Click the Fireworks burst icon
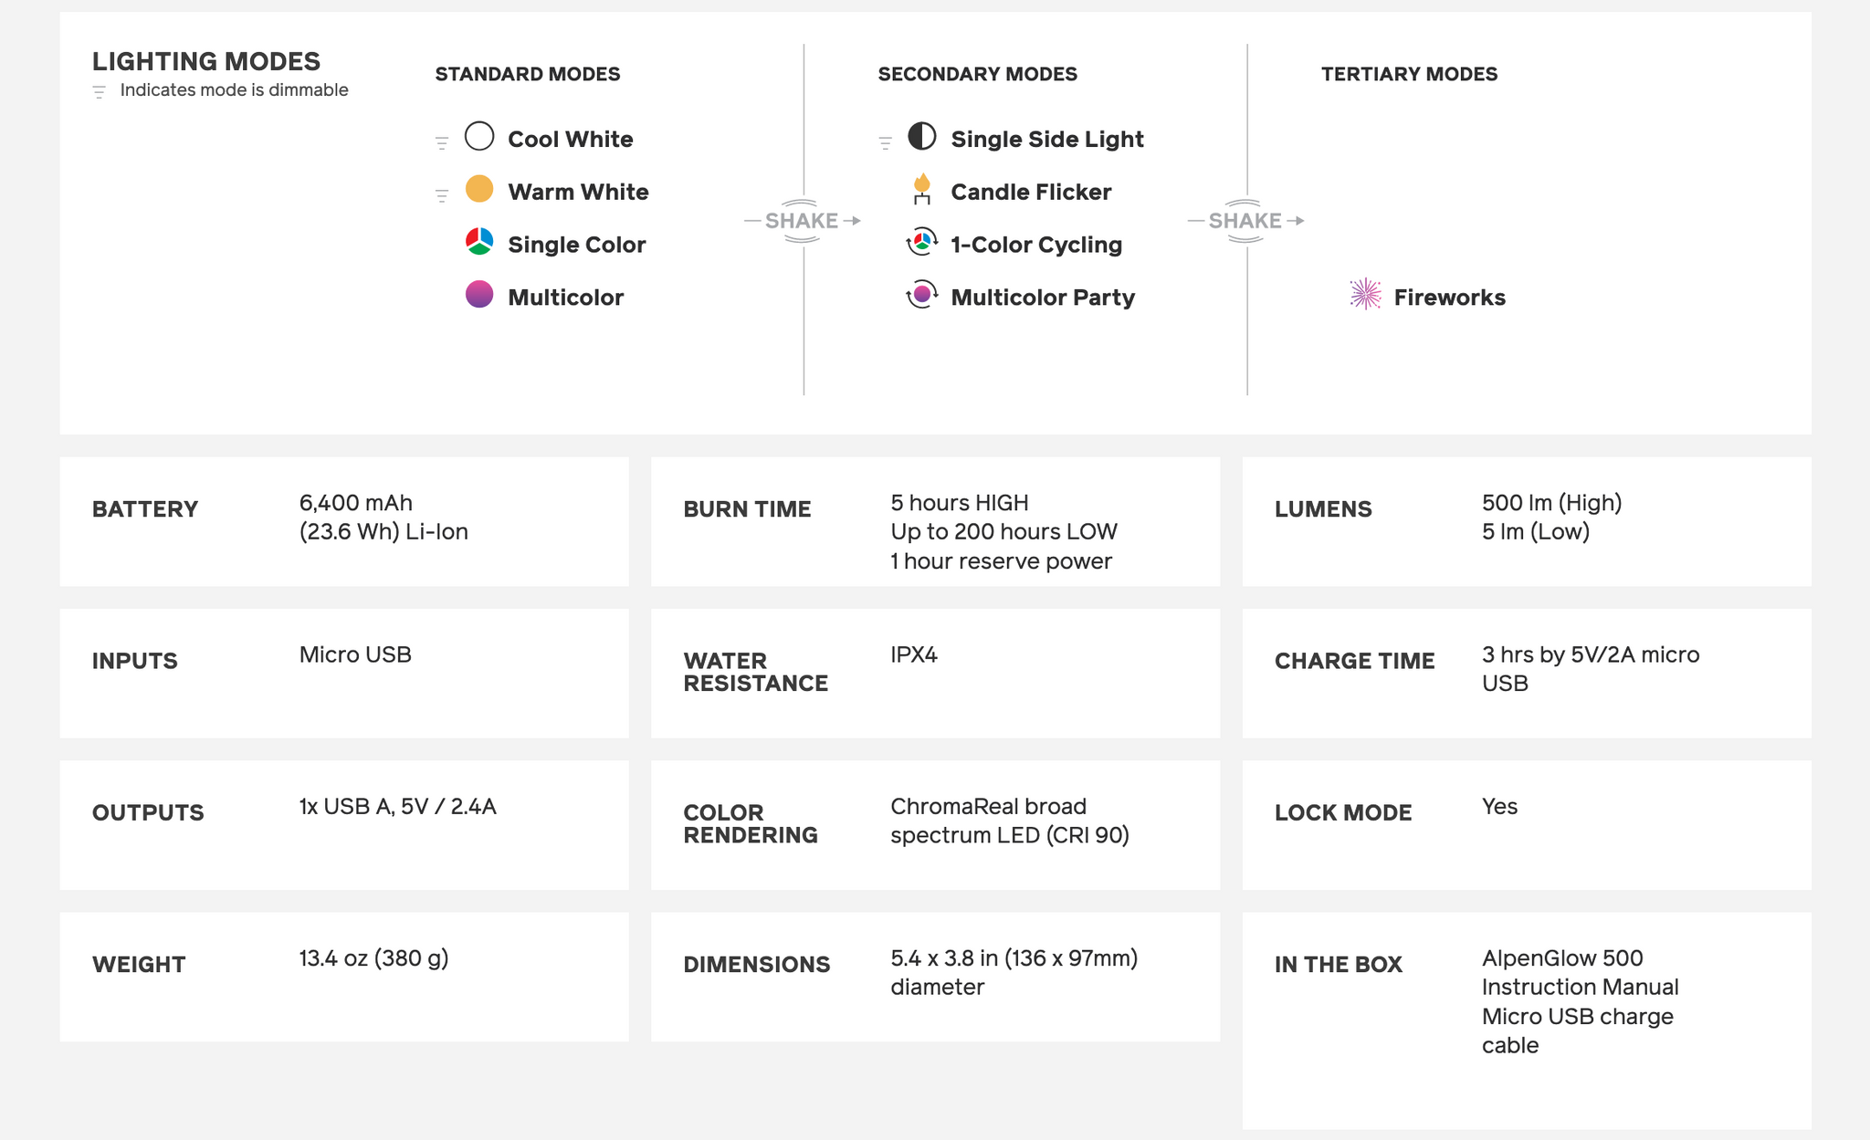Image resolution: width=1870 pixels, height=1140 pixels. (1365, 294)
